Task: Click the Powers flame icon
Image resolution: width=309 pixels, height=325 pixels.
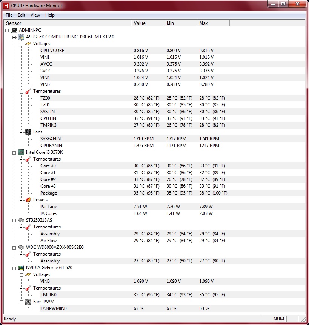Action: click(x=28, y=200)
